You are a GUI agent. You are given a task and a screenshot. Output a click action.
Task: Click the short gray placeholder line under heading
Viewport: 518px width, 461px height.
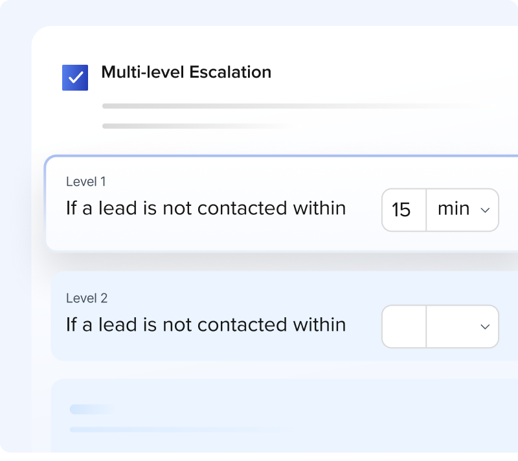[194, 126]
